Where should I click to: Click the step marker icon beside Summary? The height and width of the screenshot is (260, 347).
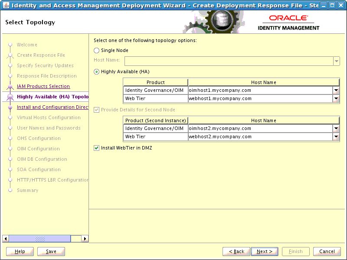point(10,190)
